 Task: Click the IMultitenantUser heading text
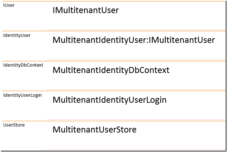click(86, 10)
